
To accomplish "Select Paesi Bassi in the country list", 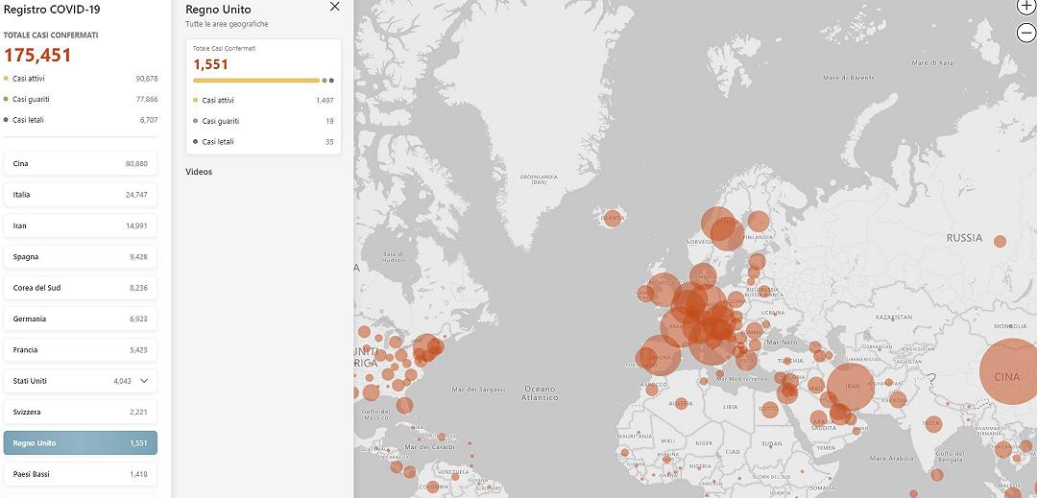I will tap(80, 474).
